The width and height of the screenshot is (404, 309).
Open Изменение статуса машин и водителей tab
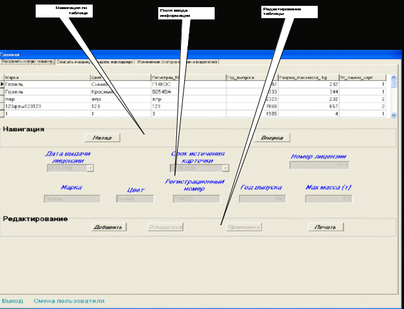tap(177, 62)
